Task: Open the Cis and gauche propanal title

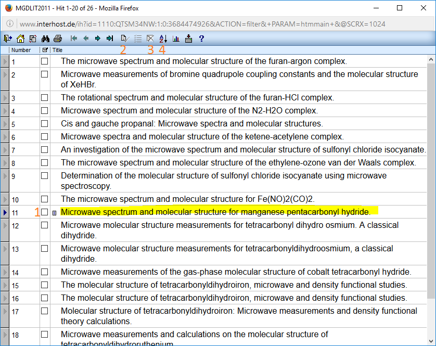Action: (192, 123)
